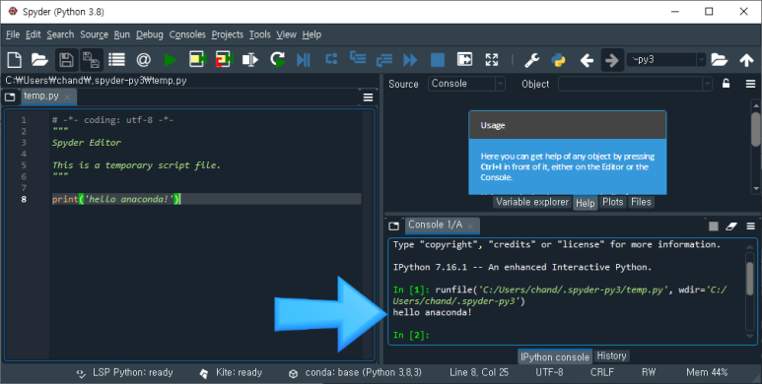Start debugging the file

[304, 60]
